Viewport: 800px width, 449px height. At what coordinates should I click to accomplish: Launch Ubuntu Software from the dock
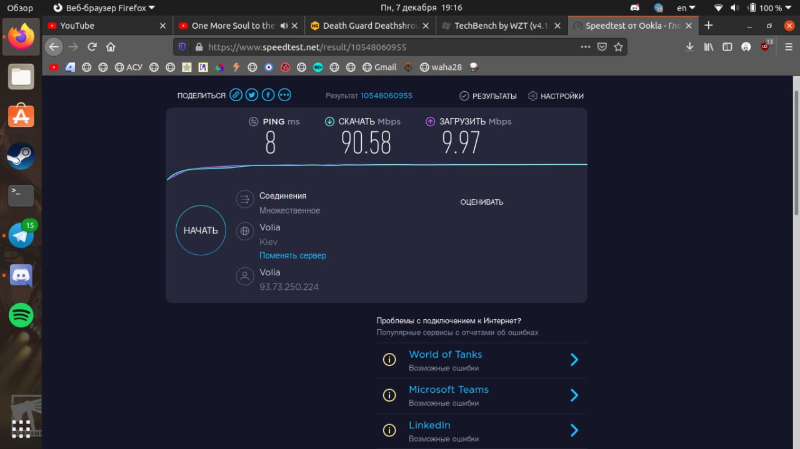[21, 116]
